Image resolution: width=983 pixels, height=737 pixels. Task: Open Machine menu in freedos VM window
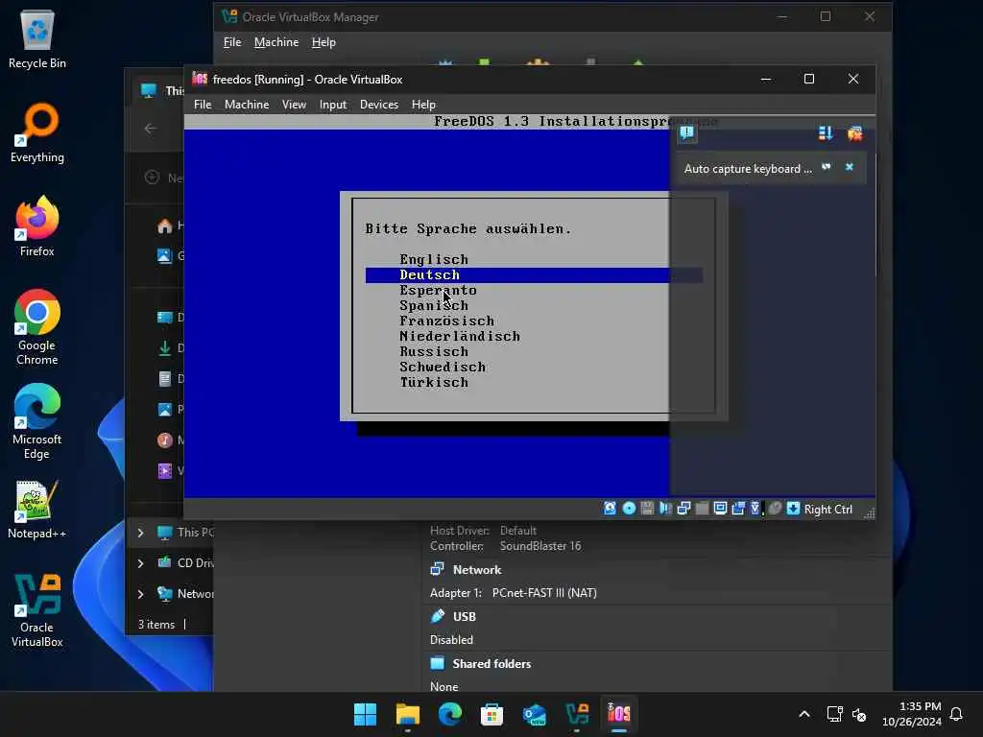(x=247, y=105)
